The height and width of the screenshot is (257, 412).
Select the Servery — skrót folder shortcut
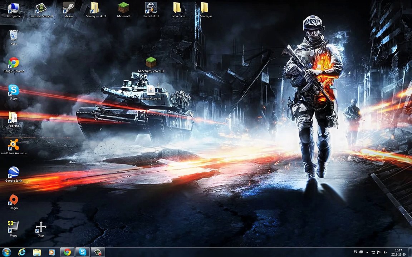point(96,10)
